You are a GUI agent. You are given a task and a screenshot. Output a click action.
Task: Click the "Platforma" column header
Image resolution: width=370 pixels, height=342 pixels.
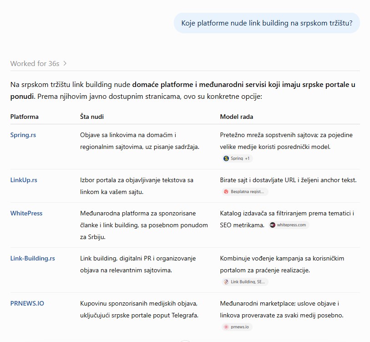point(24,117)
